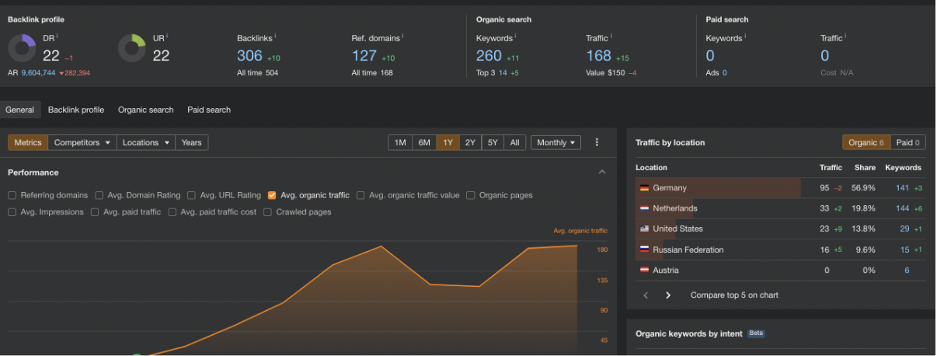Enable the Referring domains checkbox
Screen dimensions: 937x356
click(12, 196)
